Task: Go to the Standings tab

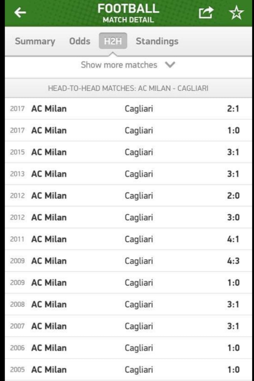Action: [x=157, y=41]
